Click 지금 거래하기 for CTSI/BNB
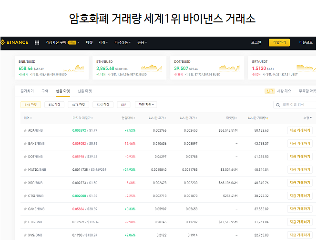 point(300,196)
